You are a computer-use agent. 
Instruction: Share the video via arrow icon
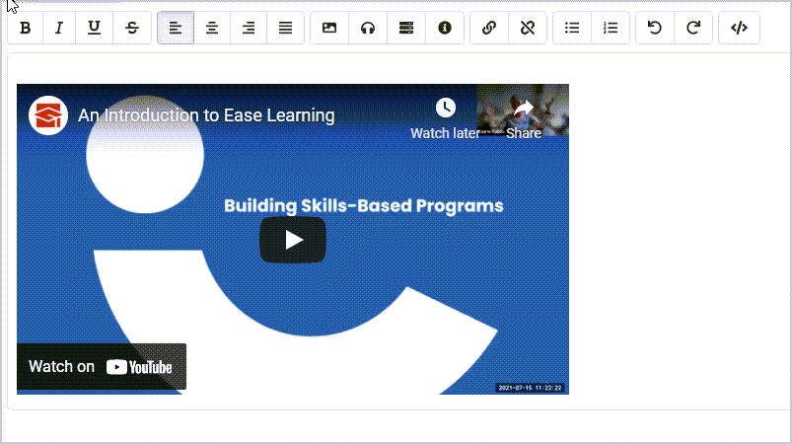click(524, 108)
